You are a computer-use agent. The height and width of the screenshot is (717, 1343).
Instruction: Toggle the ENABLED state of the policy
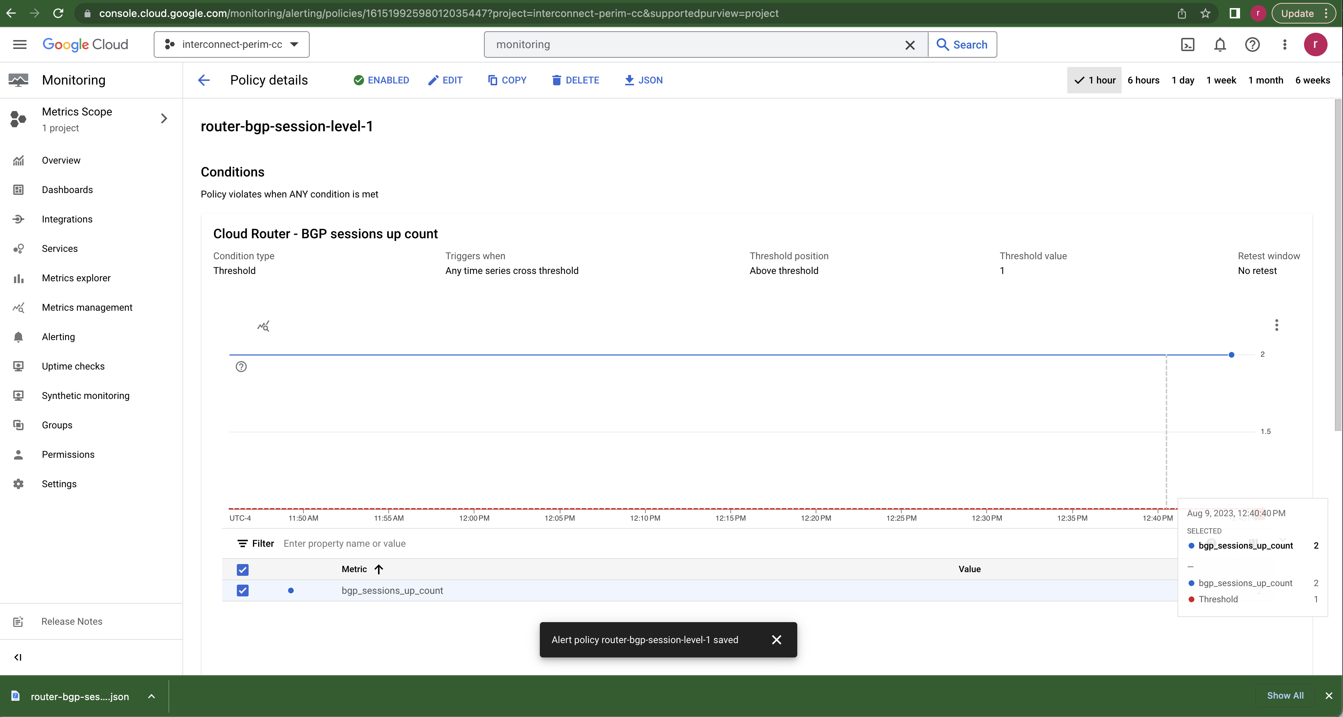pos(381,80)
